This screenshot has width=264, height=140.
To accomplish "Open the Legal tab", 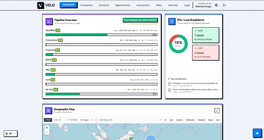I will click(x=187, y=5).
